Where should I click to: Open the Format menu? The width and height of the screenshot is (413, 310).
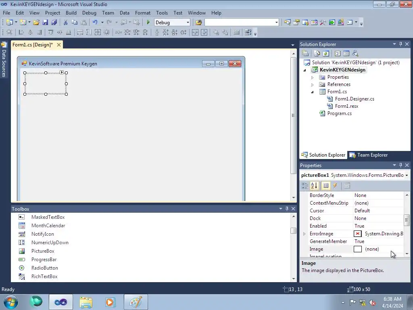coord(143,13)
